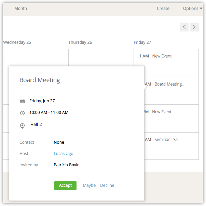This screenshot has height=206, width=206.
Task: Click the location pin icon
Action: pyautogui.click(x=23, y=126)
